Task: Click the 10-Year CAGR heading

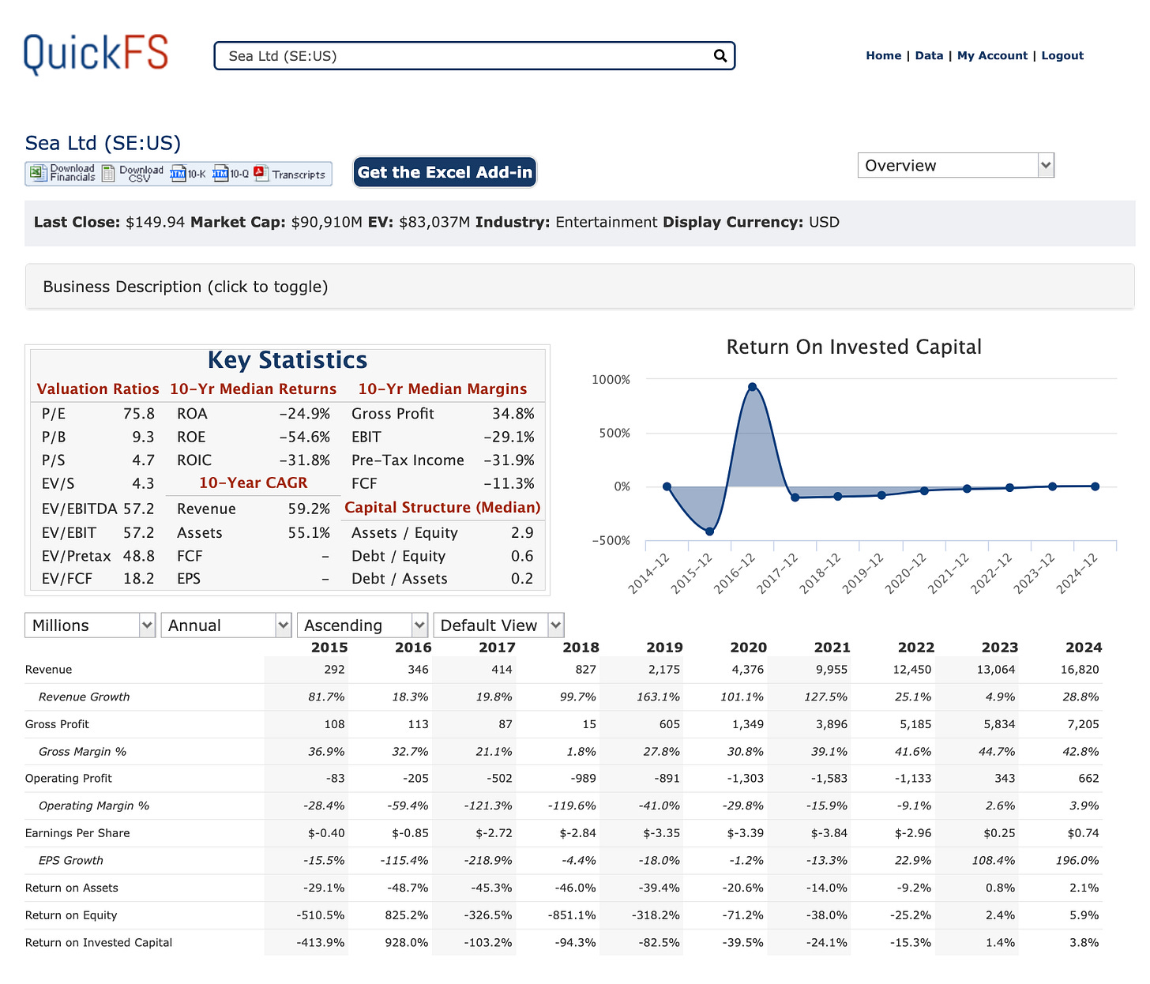Action: coord(254,483)
